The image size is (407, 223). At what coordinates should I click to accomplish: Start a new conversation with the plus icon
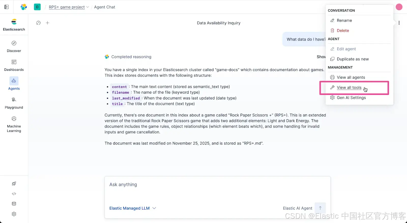[x=47, y=23]
